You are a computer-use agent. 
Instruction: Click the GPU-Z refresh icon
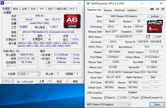157,9
